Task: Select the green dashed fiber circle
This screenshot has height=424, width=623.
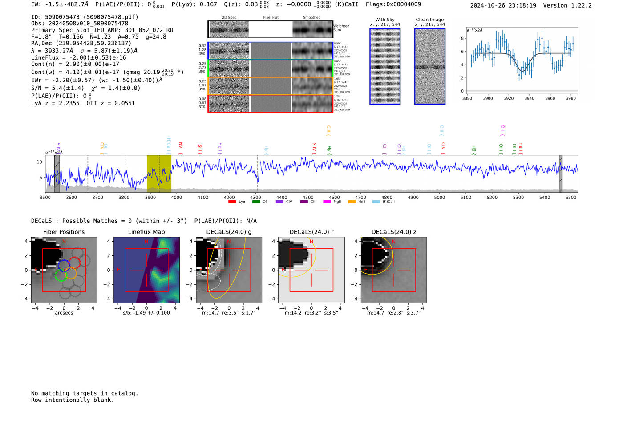Action: tap(61, 275)
